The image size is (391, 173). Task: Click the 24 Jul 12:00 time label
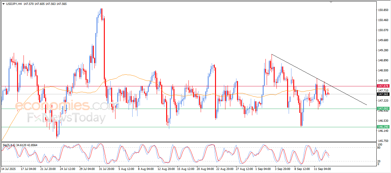click(68, 169)
